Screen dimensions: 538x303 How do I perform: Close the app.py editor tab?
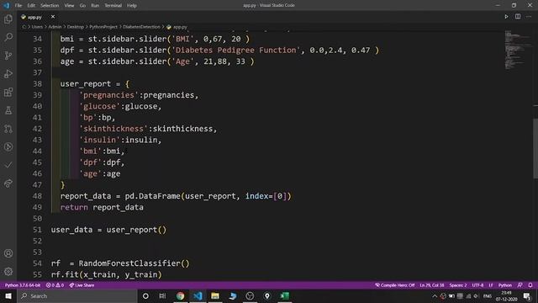53,17
